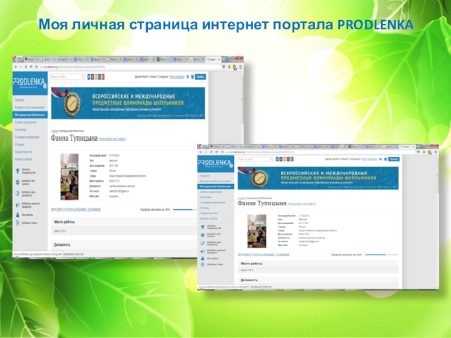
Task: Click the megaphone icon in lower-right window sidebar
Action: 202,251
